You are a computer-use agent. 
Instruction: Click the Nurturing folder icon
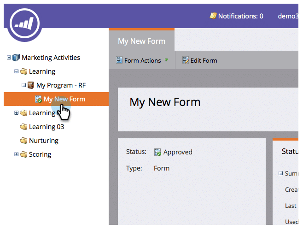[x=23, y=141]
